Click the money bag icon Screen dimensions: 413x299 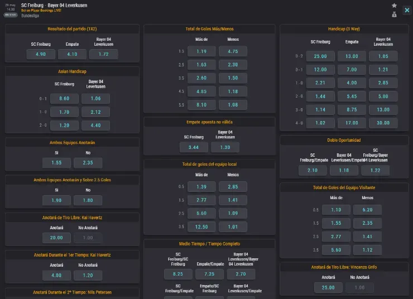coord(394,15)
